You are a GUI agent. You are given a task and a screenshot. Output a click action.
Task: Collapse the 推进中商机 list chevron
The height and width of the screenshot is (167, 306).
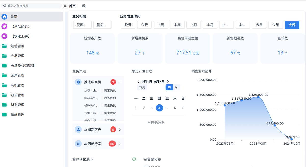[120, 82]
